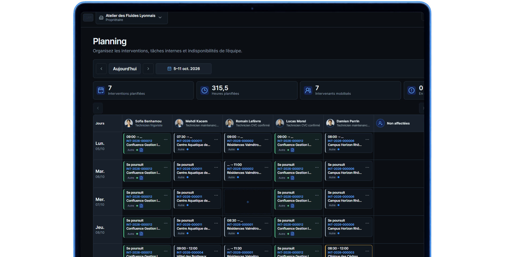The image size is (511, 257).
Task: Click document icon on Sofia's Thursday card
Action: tap(141, 234)
